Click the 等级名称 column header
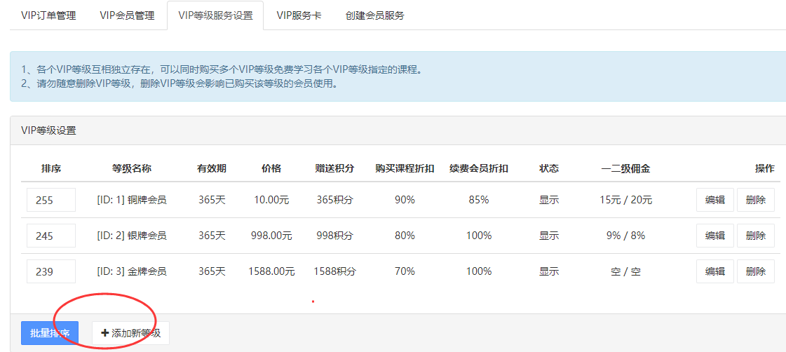This screenshot has width=786, height=352. [132, 168]
